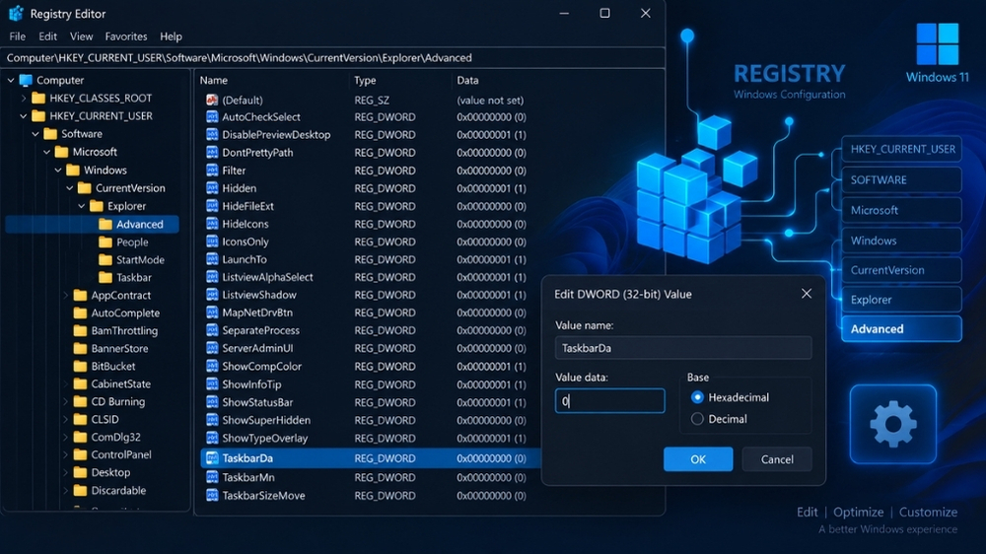This screenshot has width=986, height=554.
Task: Collapse the Computer root node
Action: (11, 81)
